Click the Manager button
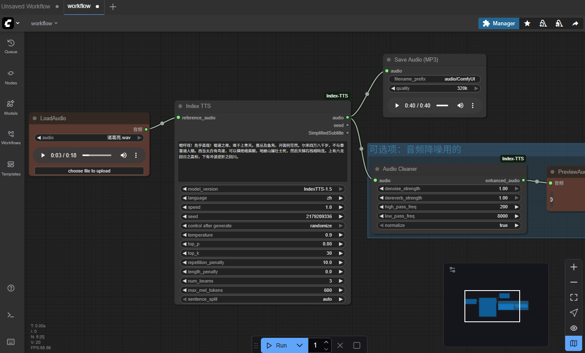585x353 pixels. coord(499,24)
